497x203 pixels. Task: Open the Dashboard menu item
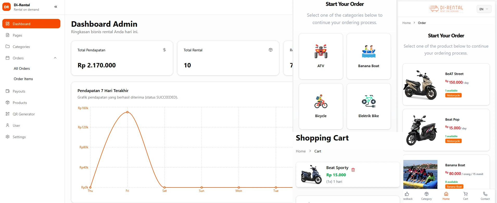tap(31, 24)
